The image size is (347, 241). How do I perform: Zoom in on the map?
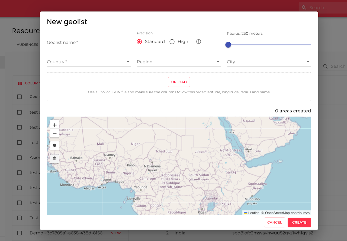54,125
